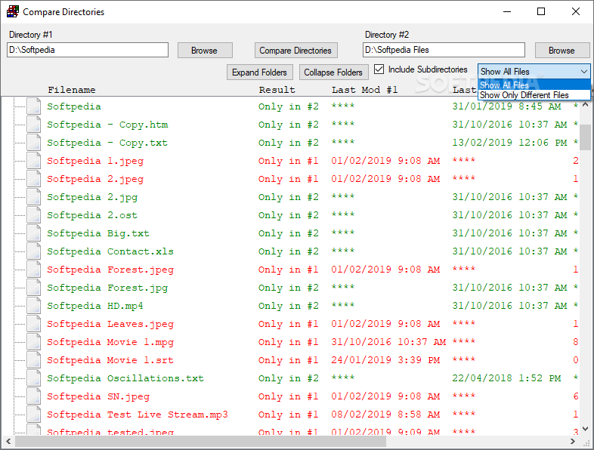The image size is (594, 450).
Task: Select the Softpedia Leaves.jpeg file name
Action: point(110,325)
